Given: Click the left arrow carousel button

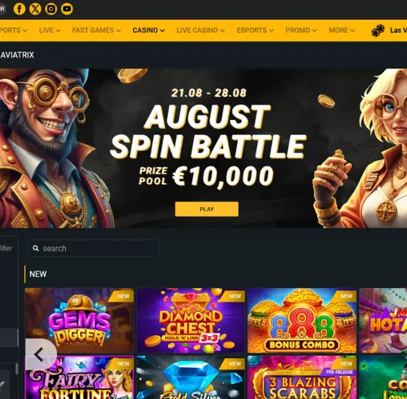Looking at the screenshot, I should click(39, 355).
